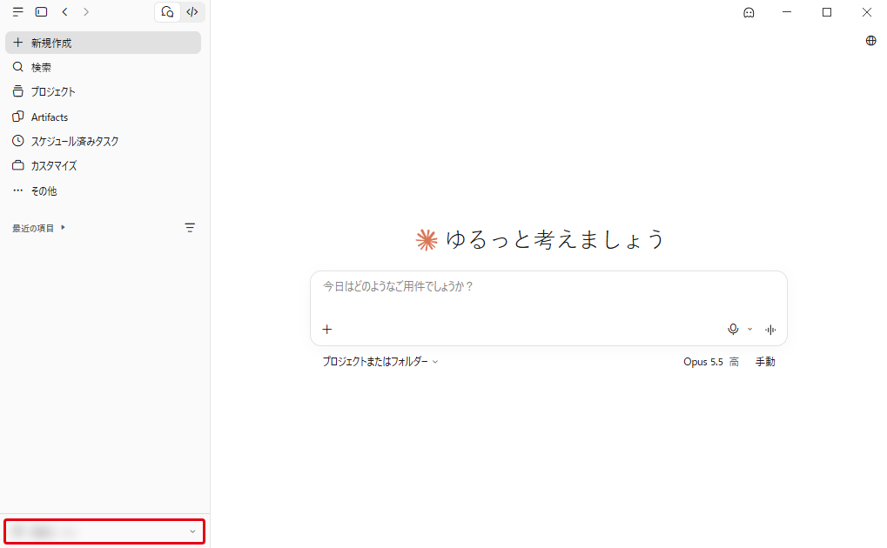Click the three-dot icon beside その他
The width and height of the screenshot is (887, 548).
coord(18,190)
